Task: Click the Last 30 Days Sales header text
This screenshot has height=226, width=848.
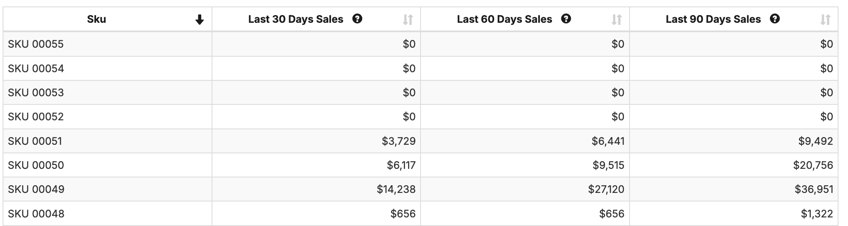Action: (296, 19)
